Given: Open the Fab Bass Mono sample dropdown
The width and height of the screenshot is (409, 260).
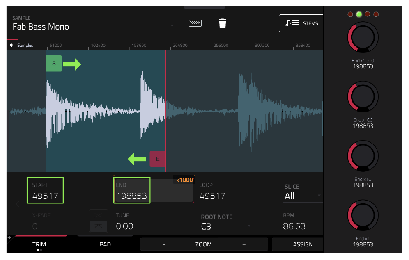Looking at the screenshot, I should (94, 27).
